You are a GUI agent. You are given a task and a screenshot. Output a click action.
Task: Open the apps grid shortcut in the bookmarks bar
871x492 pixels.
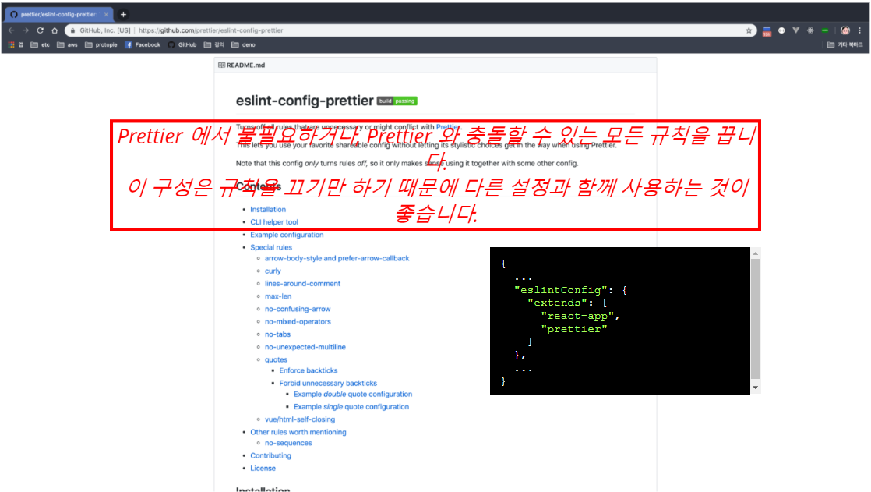click(11, 44)
